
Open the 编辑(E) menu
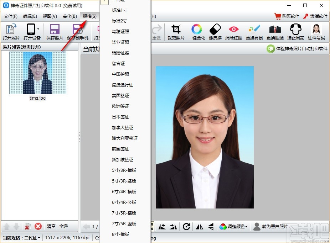30,16
